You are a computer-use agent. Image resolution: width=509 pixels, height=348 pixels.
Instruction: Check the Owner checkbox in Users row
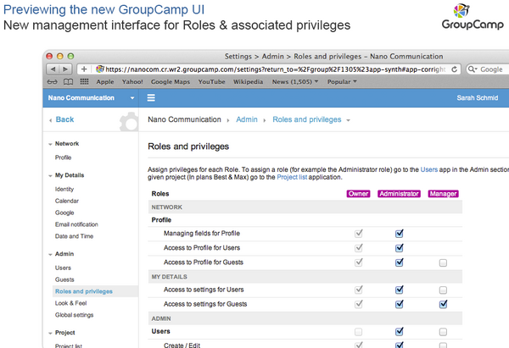(358, 332)
